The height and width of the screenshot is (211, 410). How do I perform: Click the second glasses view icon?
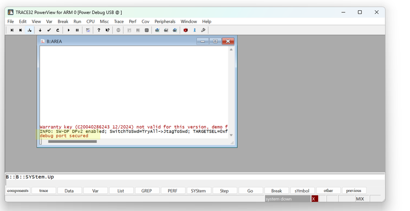pyautogui.click(x=166, y=30)
